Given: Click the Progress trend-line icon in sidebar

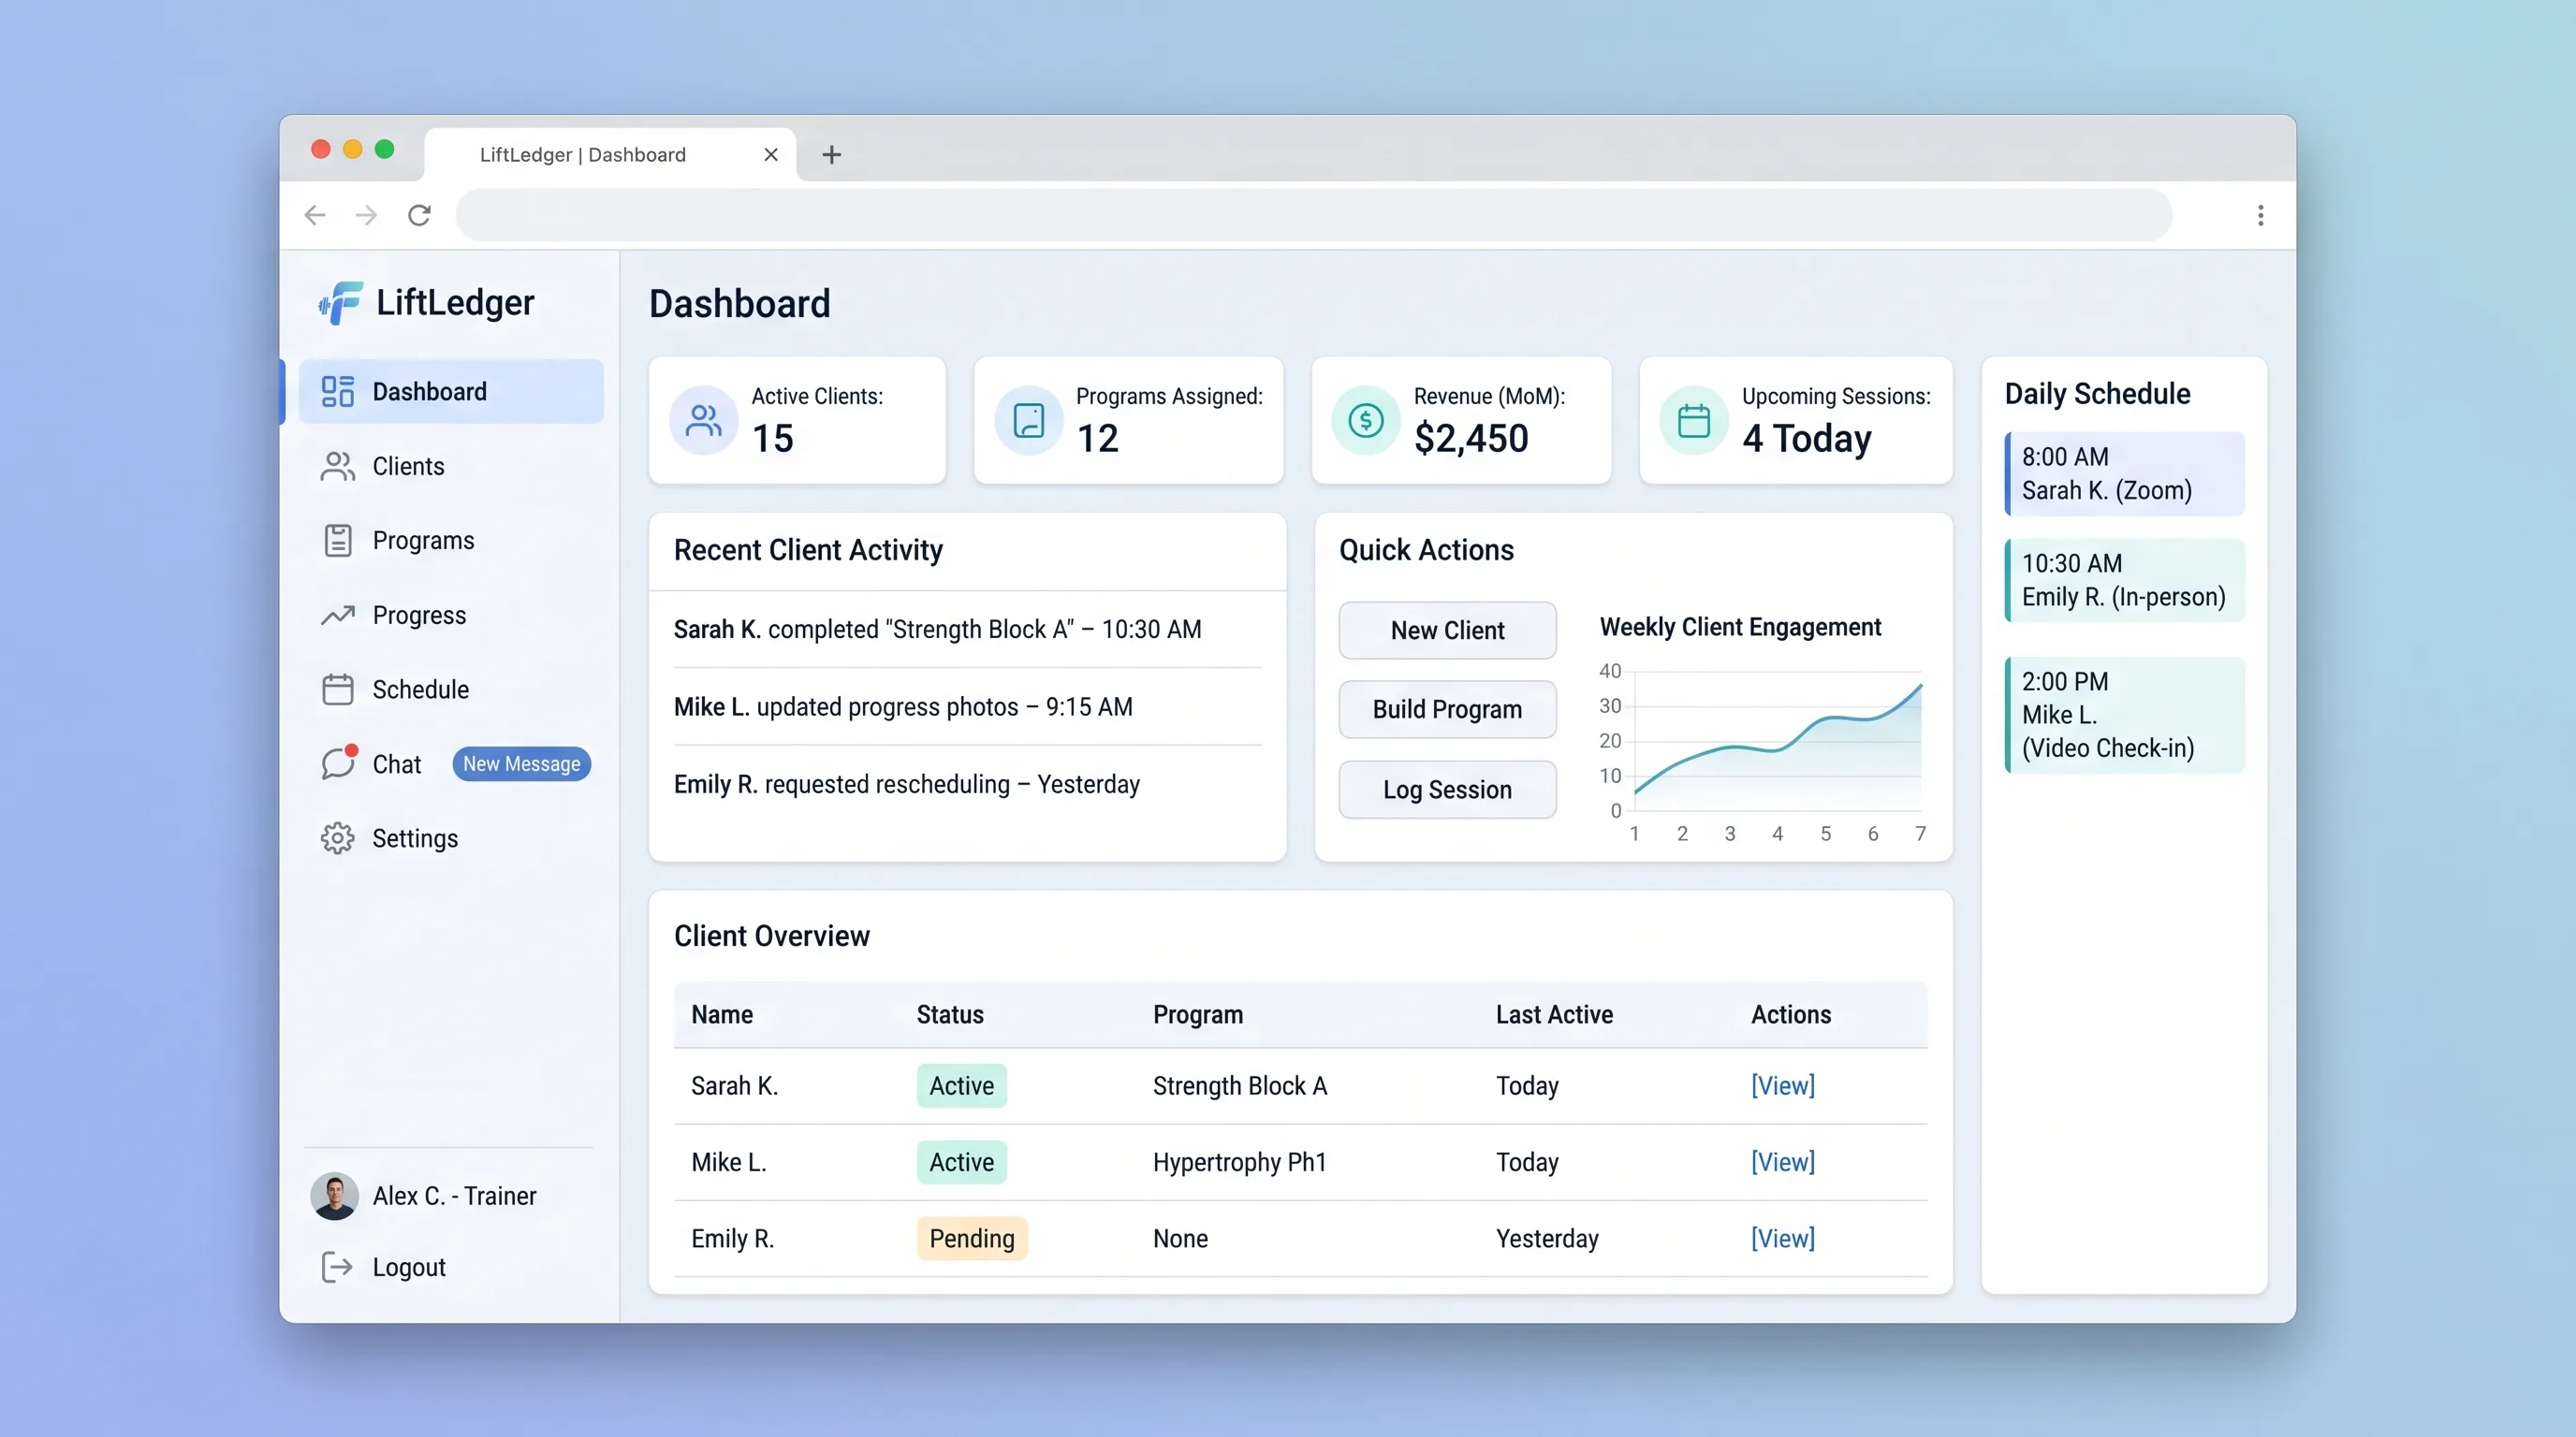Looking at the screenshot, I should [x=338, y=615].
